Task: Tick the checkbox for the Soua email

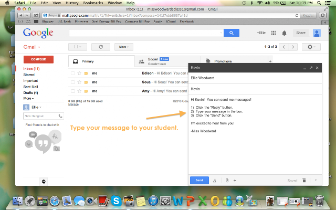Action: tap(72, 82)
